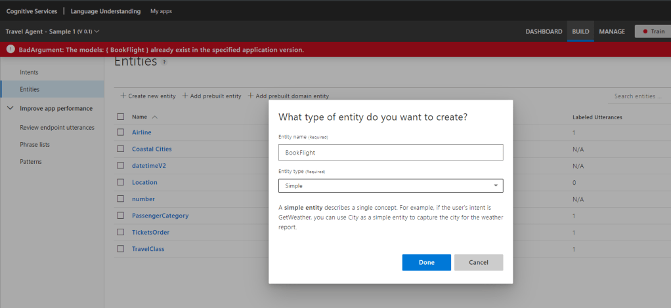This screenshot has height=308, width=671.
Task: Click the error alert icon in red banner
Action: (x=11, y=50)
